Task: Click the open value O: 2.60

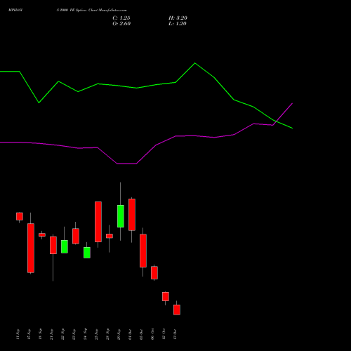Action: [x=121, y=24]
